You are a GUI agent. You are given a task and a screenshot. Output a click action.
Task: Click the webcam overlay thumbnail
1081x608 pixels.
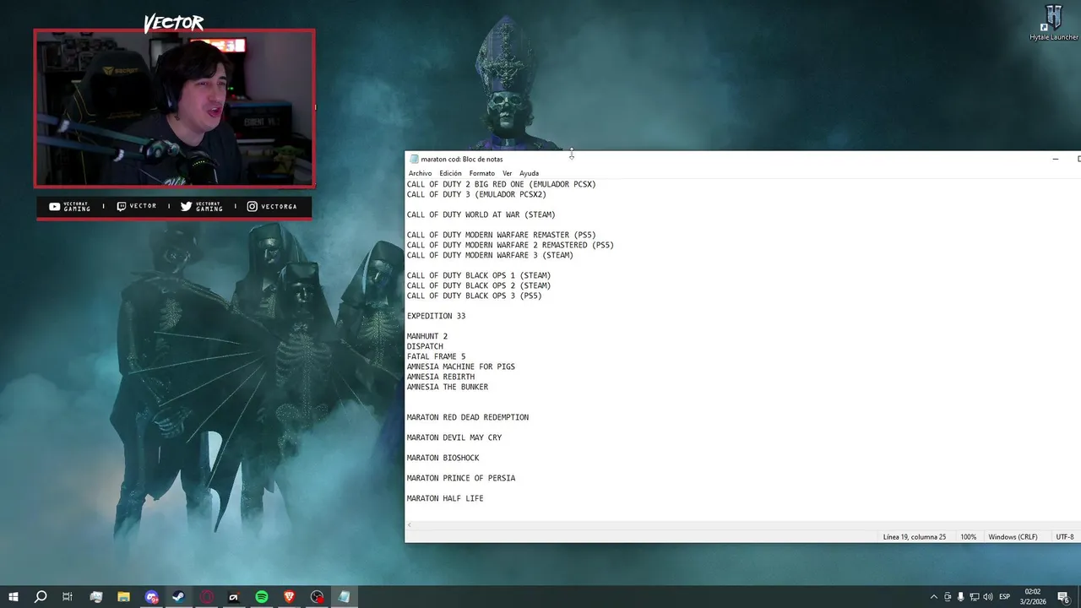[175, 108]
